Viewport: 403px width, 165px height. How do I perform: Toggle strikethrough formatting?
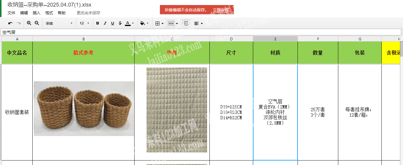[x=120, y=23]
